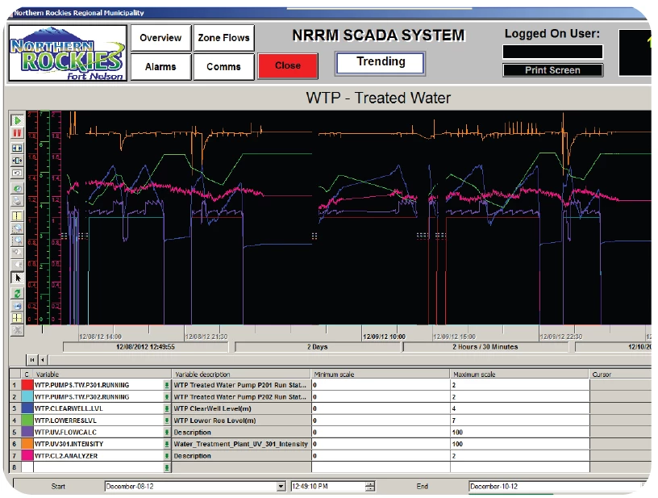This screenshot has width=658, height=498.
Task: Click the jump-to-start arrow below the chart
Action: 32,359
